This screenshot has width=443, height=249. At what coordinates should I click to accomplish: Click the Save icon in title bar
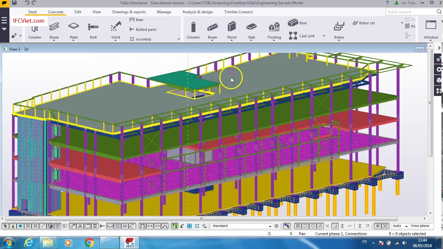[x=14, y=3]
